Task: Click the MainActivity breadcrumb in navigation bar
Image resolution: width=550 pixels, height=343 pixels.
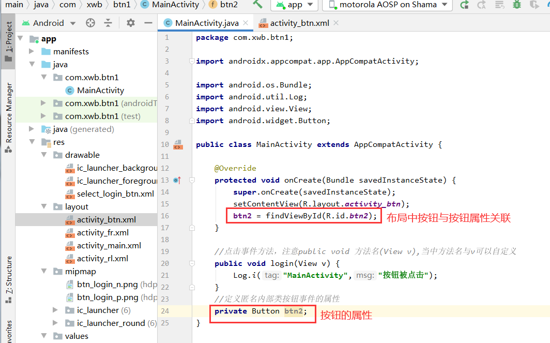Action: 170,5
